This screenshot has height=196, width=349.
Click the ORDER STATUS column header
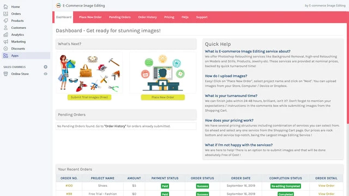coord(202,178)
